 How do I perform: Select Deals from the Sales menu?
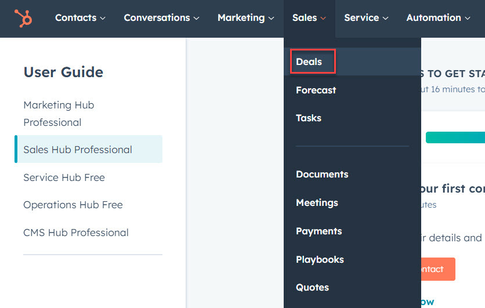point(352,61)
